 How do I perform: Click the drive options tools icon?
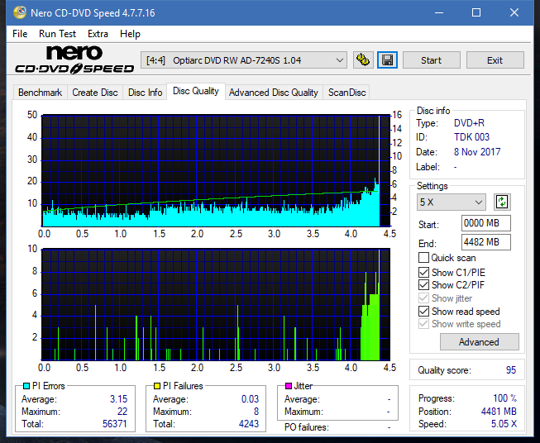[363, 60]
